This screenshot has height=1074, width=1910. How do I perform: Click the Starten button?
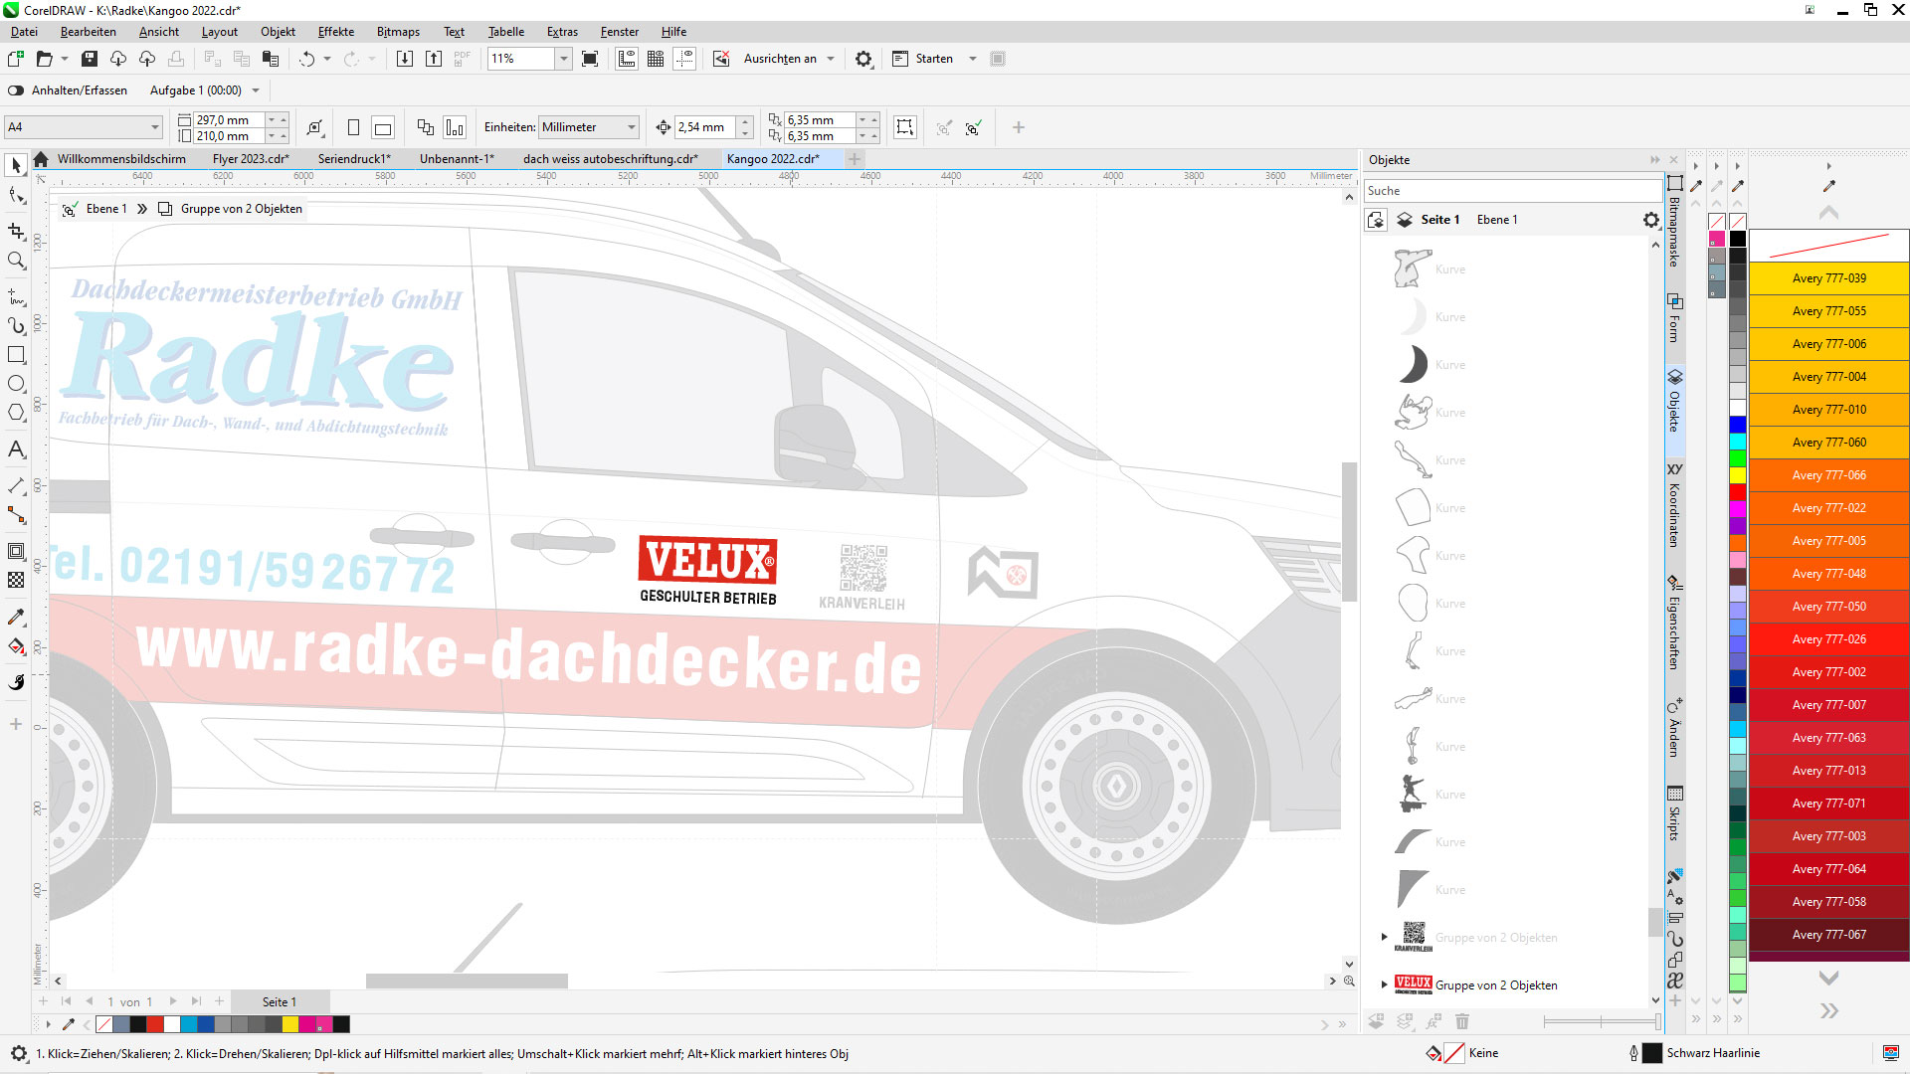(x=923, y=59)
